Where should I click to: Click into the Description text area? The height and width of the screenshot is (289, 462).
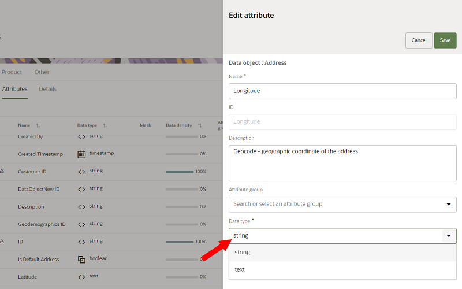[342, 163]
